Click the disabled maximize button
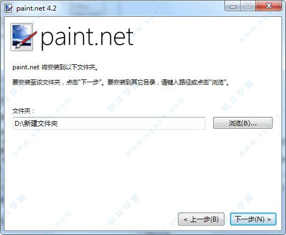This screenshot has width=286, height=235. click(x=248, y=7)
